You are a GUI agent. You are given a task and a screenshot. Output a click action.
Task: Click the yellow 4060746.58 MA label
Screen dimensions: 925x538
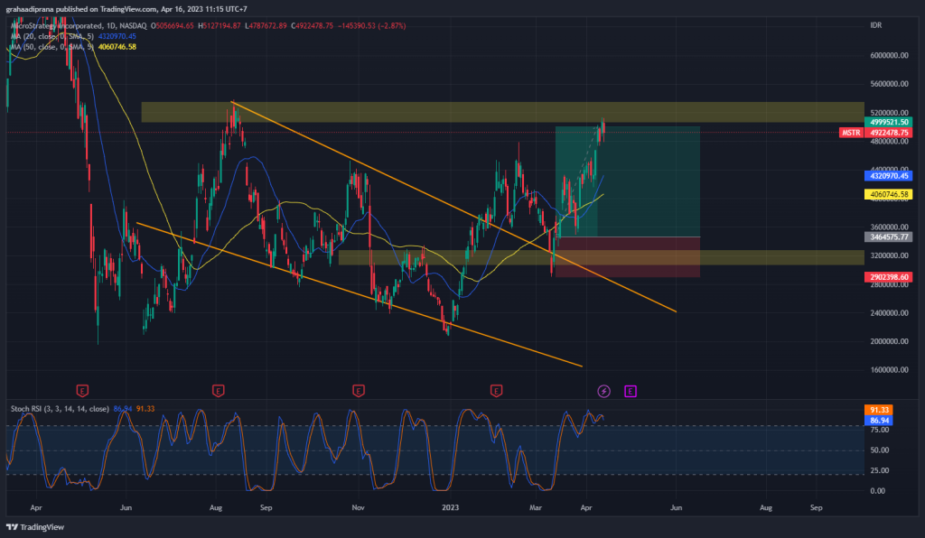[889, 194]
